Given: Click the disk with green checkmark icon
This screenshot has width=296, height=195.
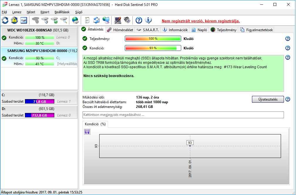Looking at the screenshot, I should 55,20.
